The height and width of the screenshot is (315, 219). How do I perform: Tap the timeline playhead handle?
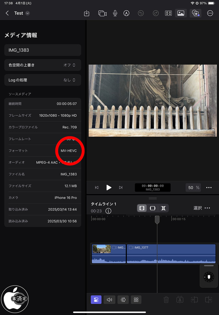click(157, 220)
